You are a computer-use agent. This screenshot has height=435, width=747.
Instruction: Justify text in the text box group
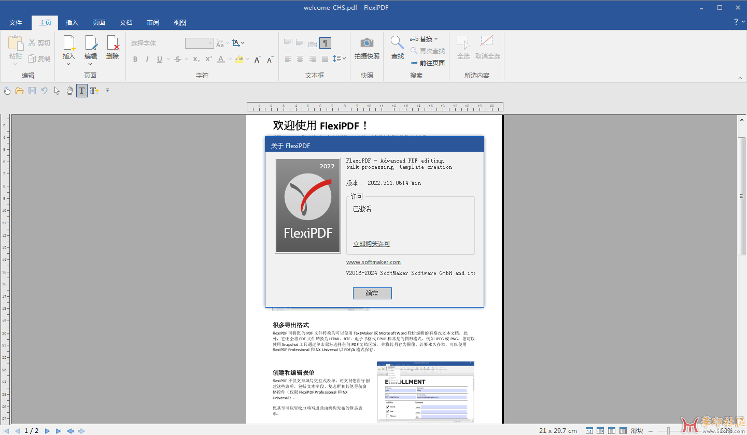[x=325, y=59]
